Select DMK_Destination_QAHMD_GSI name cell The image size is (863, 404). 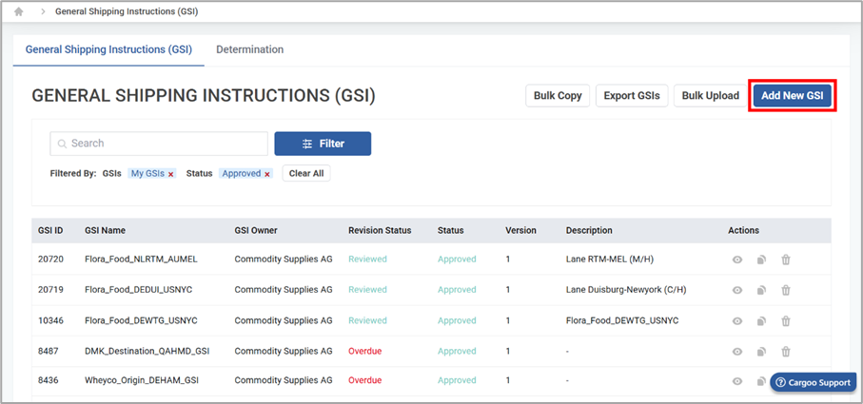147,351
